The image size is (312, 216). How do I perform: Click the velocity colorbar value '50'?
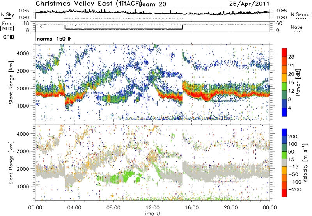click(x=291, y=152)
